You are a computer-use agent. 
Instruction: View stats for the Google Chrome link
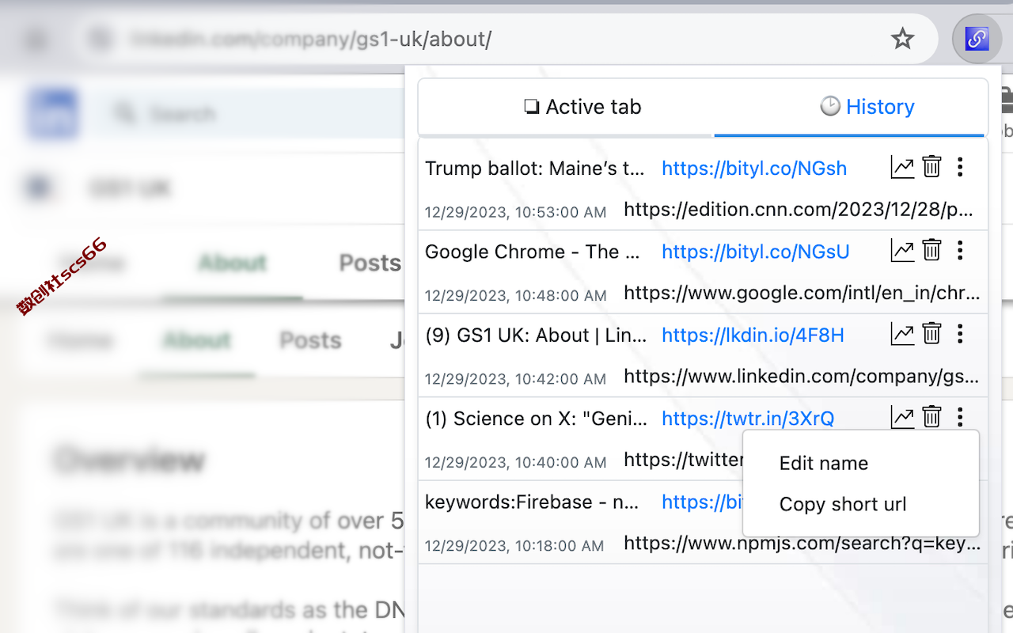(x=902, y=251)
